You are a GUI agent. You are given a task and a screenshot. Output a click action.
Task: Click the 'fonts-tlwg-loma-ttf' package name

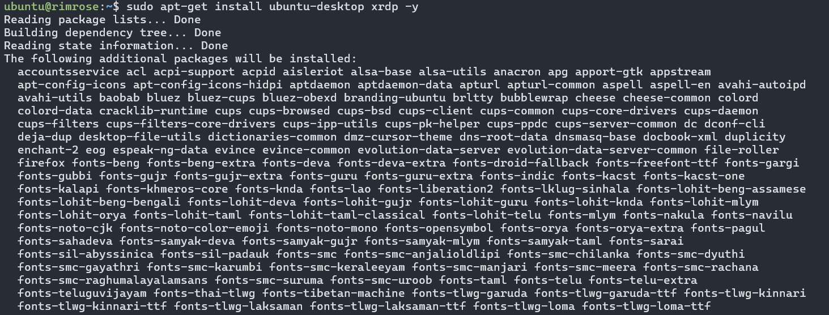pyautogui.click(x=647, y=307)
